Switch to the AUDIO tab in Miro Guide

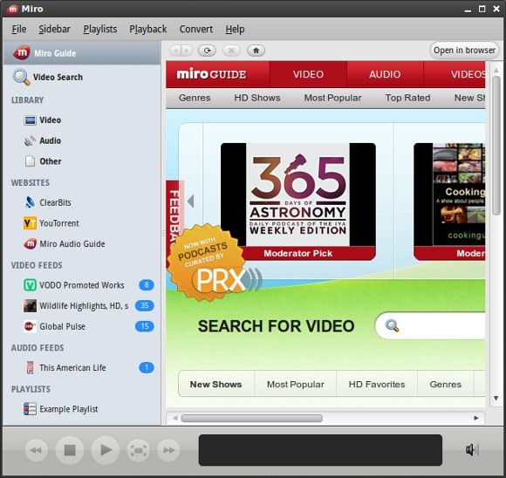pyautogui.click(x=385, y=74)
